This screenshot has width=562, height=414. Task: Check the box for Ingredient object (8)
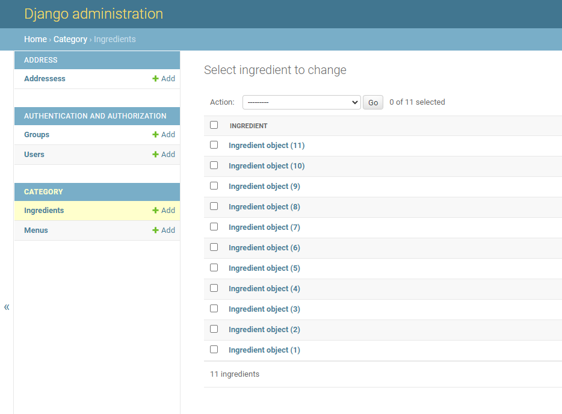[214, 206]
